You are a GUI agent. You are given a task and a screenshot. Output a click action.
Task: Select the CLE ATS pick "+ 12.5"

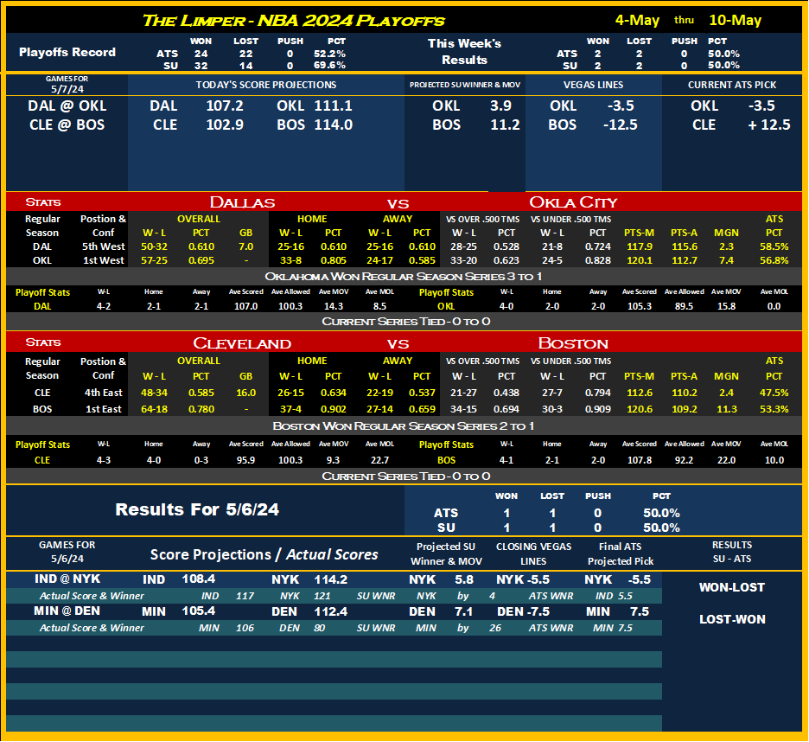click(x=768, y=125)
